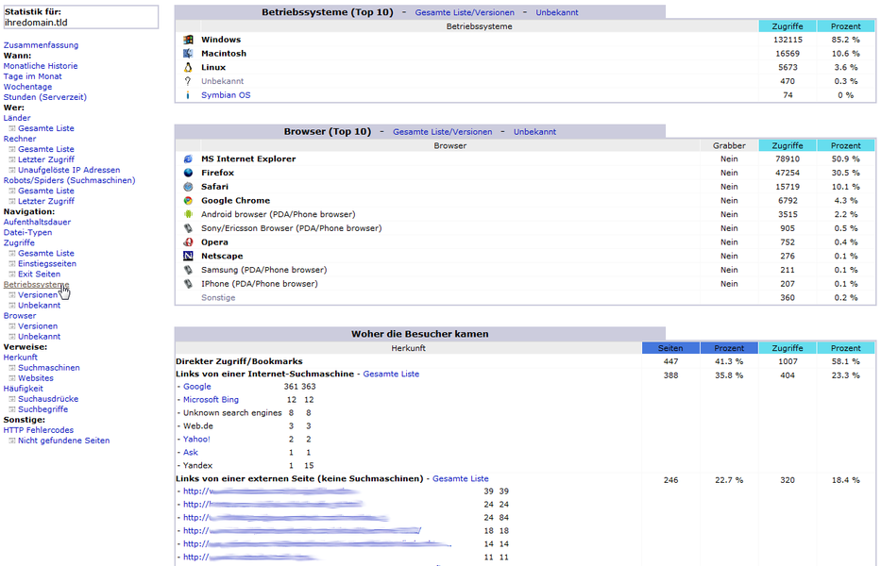881x566 pixels.
Task: Click the Opera browser icon
Action: tap(188, 242)
